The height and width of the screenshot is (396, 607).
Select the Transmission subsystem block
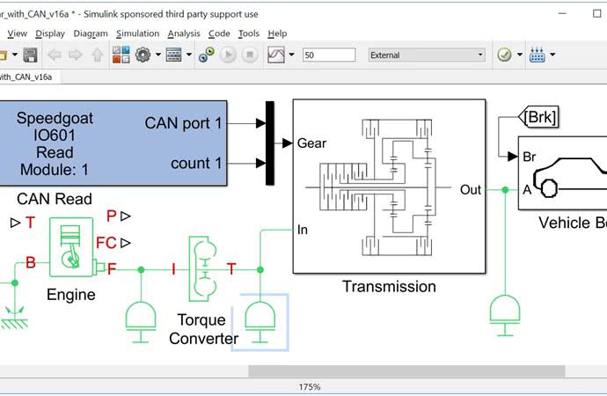tap(389, 187)
